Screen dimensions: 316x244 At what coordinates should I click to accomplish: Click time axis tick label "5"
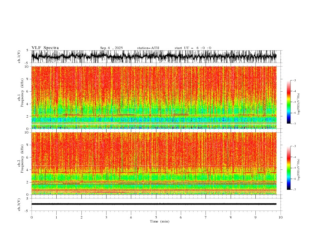156,217
